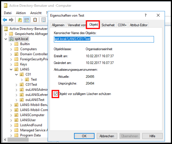The width and height of the screenshot is (172, 144).
Task: Click the Abbrechen button
Action: coord(107,136)
